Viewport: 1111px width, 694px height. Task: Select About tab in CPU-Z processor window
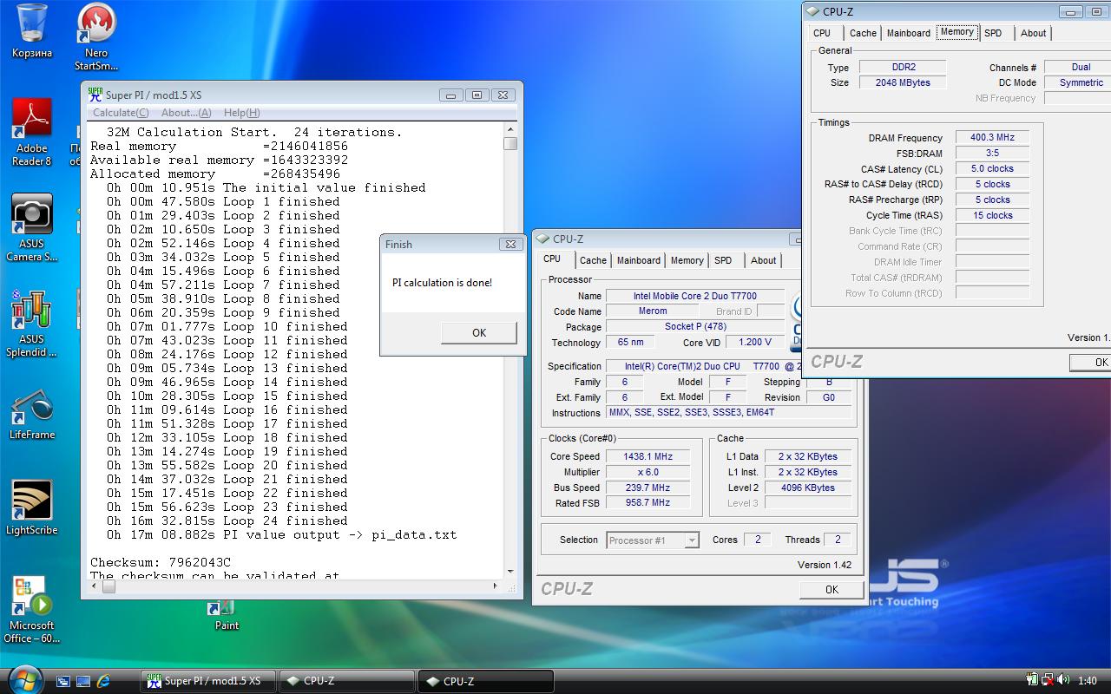click(764, 260)
